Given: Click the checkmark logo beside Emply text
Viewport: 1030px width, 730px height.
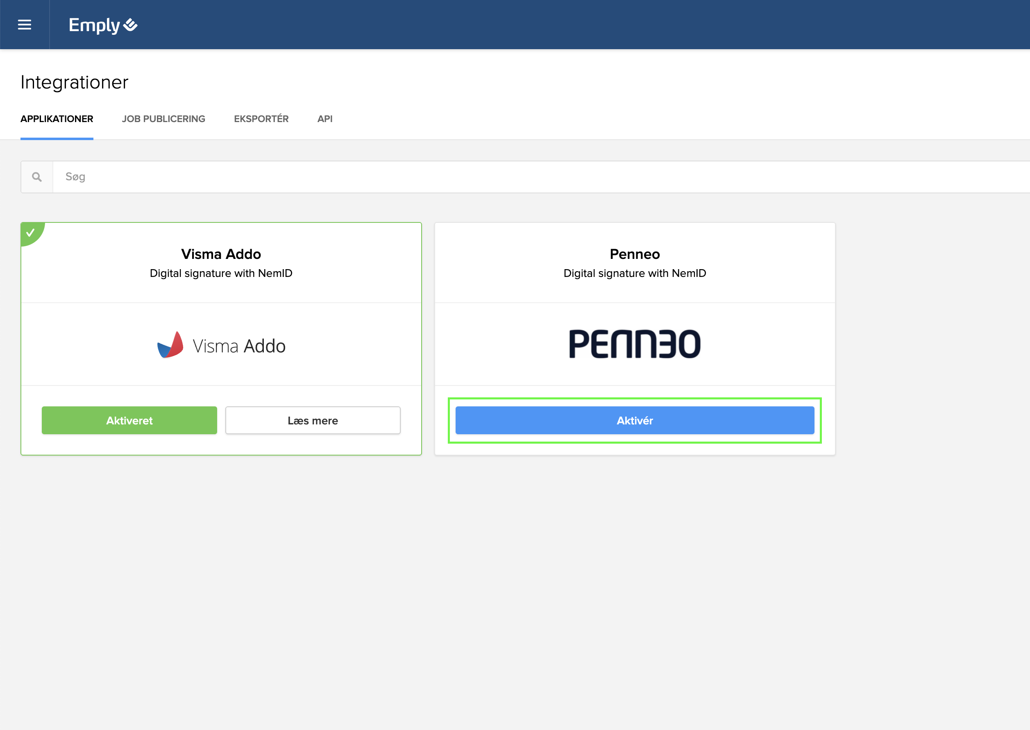Looking at the screenshot, I should [130, 25].
